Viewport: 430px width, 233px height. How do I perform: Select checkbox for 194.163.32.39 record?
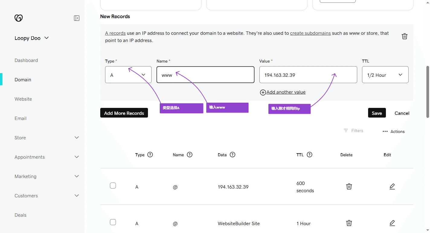113,186
